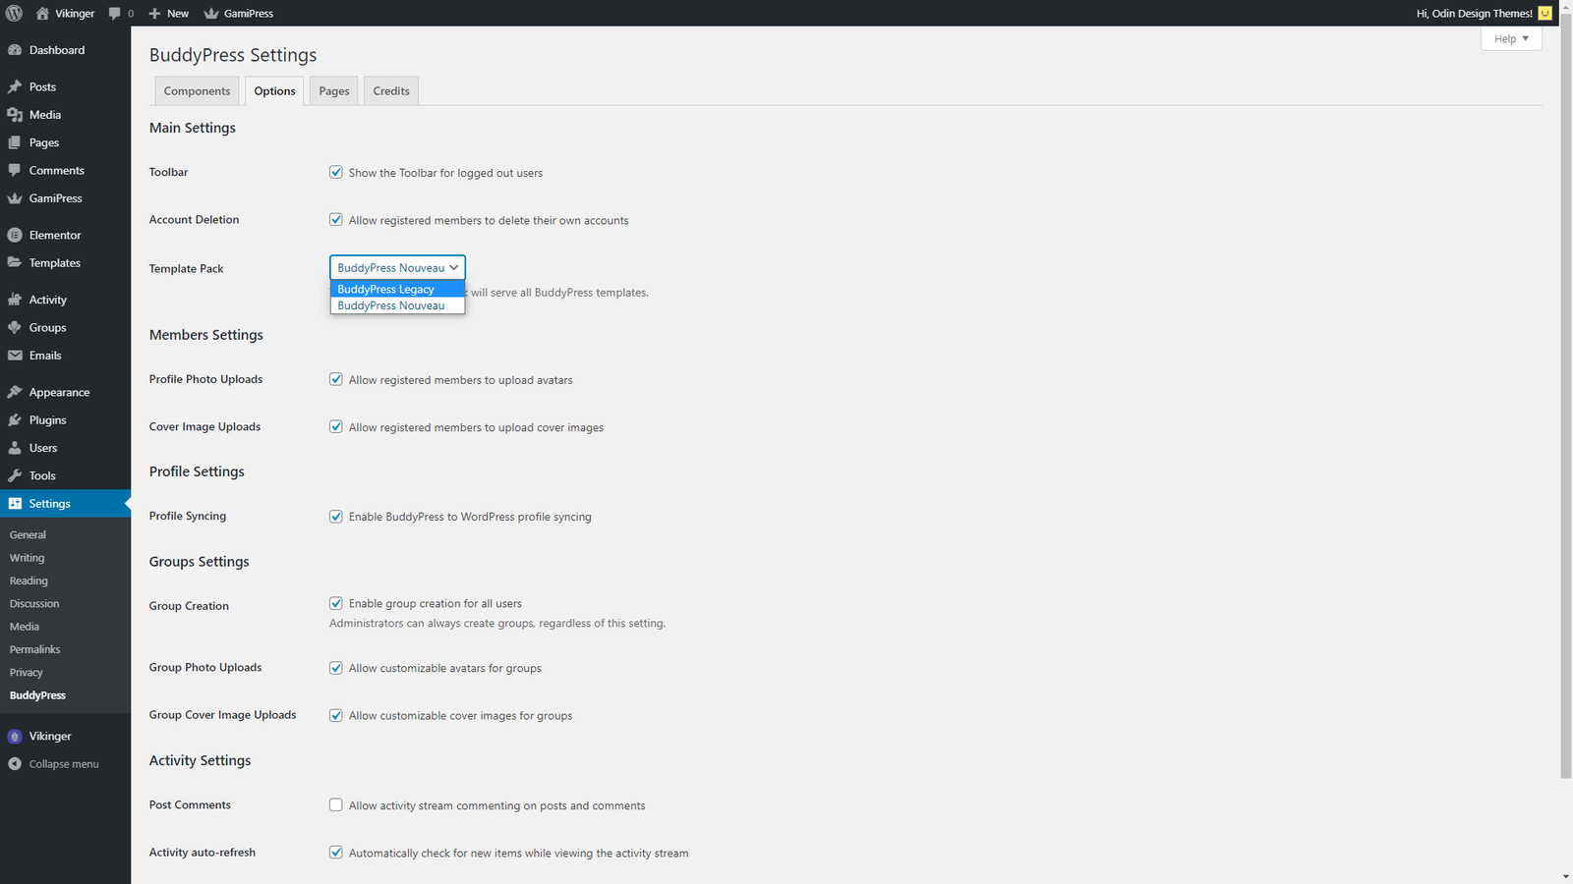Open Elementor via its sidebar icon
Viewport: 1573px width, 884px height.
point(15,235)
